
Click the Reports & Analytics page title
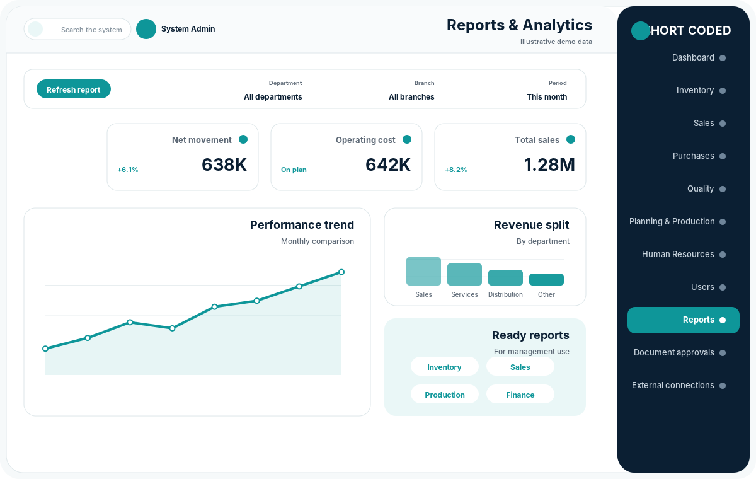pos(519,25)
